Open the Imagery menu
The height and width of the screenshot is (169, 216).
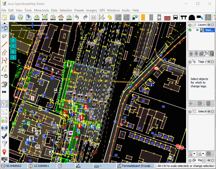click(92, 10)
